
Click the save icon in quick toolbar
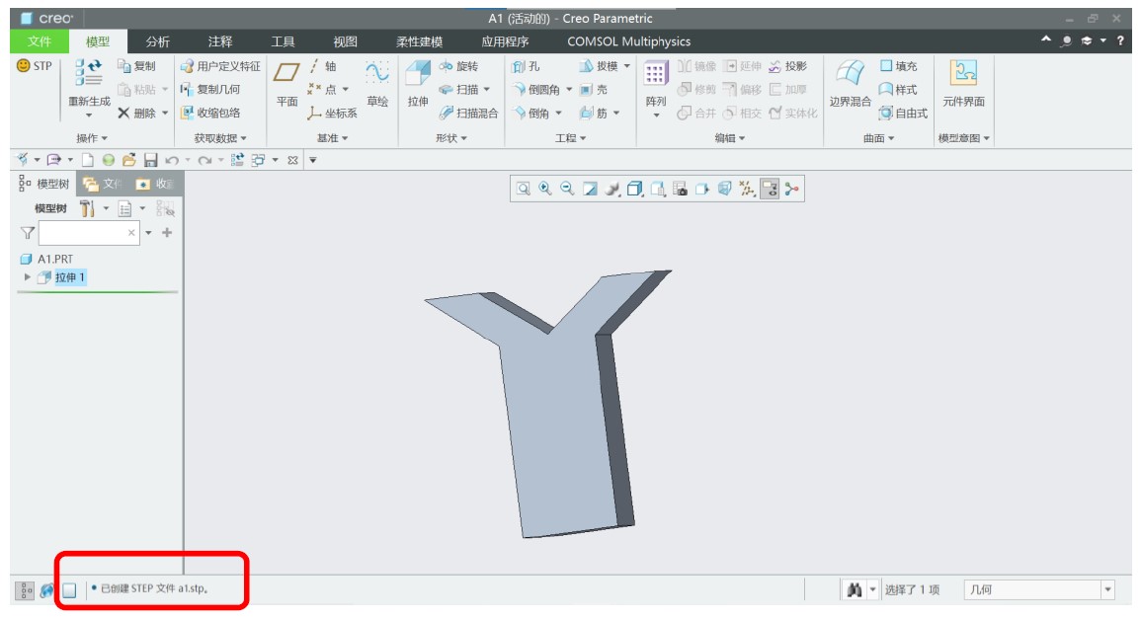tap(150, 160)
